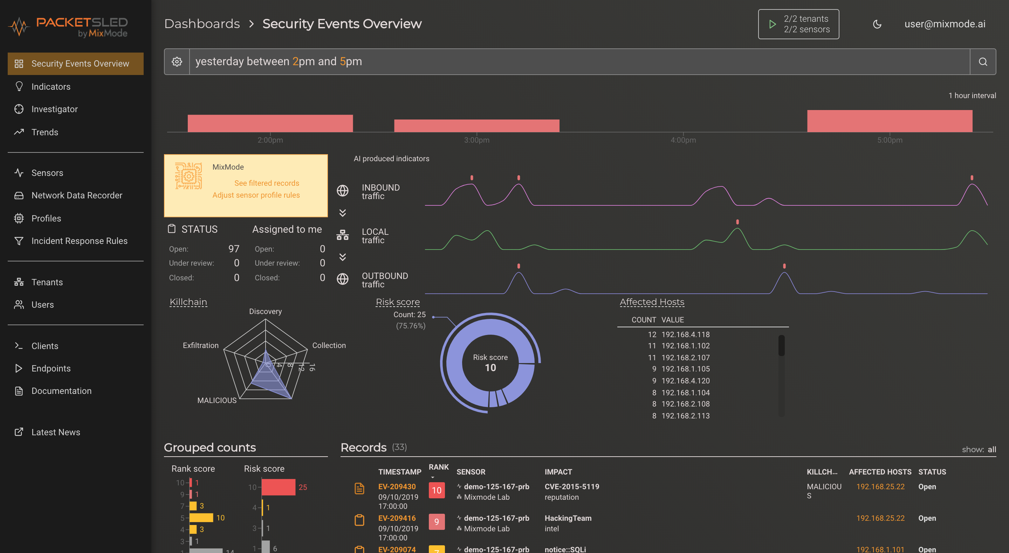The height and width of the screenshot is (553, 1009).
Task: Toggle dark mode moon icon
Action: [877, 24]
